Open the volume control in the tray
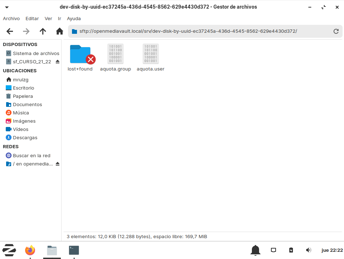This screenshot has width=344, height=259. [308, 250]
